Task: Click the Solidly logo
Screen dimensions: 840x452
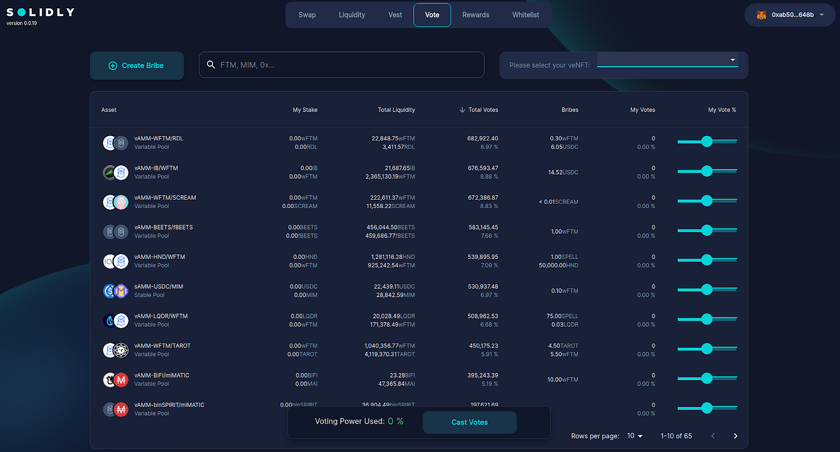Action: [x=40, y=10]
